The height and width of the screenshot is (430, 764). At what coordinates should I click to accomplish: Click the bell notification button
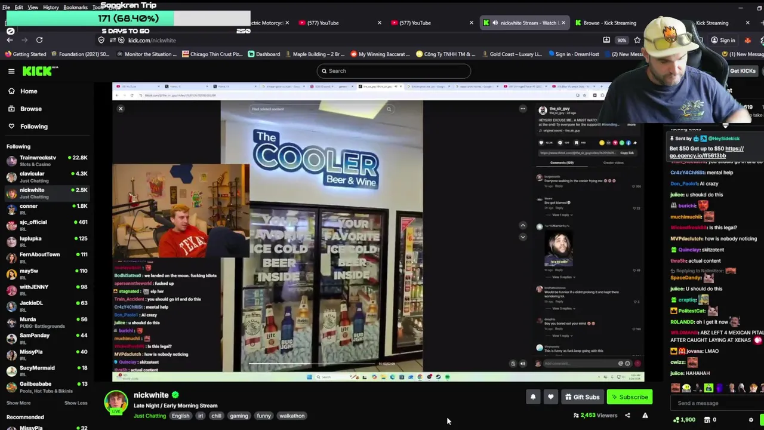[x=533, y=397]
